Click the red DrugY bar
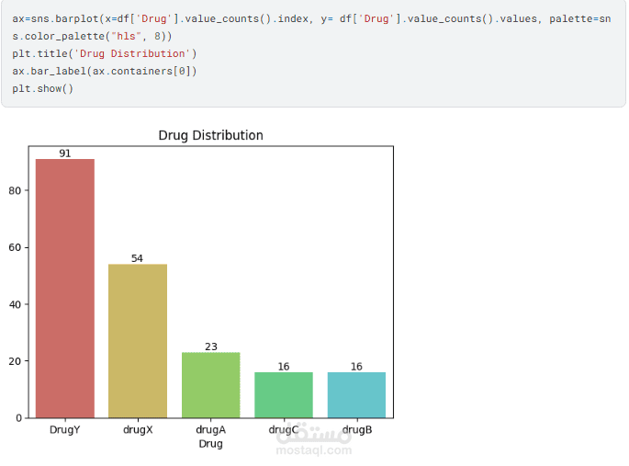 pos(64,288)
